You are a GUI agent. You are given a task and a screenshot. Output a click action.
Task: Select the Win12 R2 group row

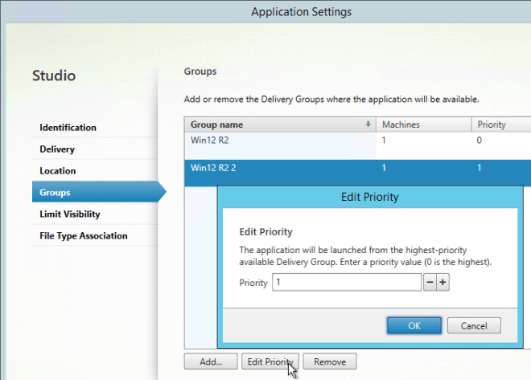click(x=282, y=141)
